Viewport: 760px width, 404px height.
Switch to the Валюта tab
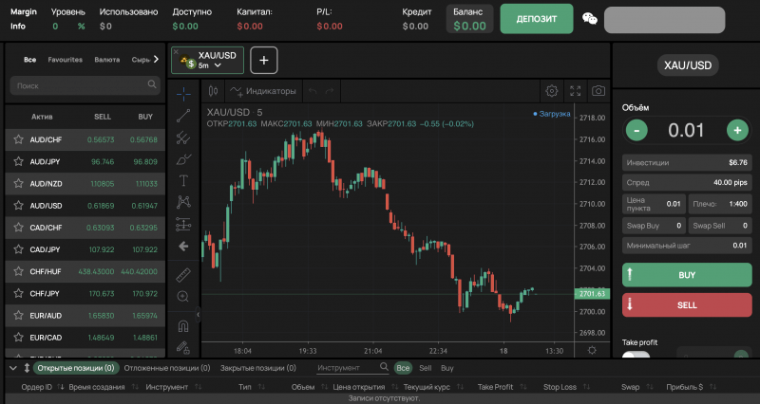pos(107,60)
